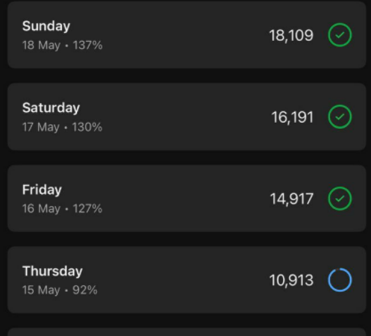Image resolution: width=371 pixels, height=336 pixels.
Task: Click the Saturday day label
Action: click(x=51, y=108)
